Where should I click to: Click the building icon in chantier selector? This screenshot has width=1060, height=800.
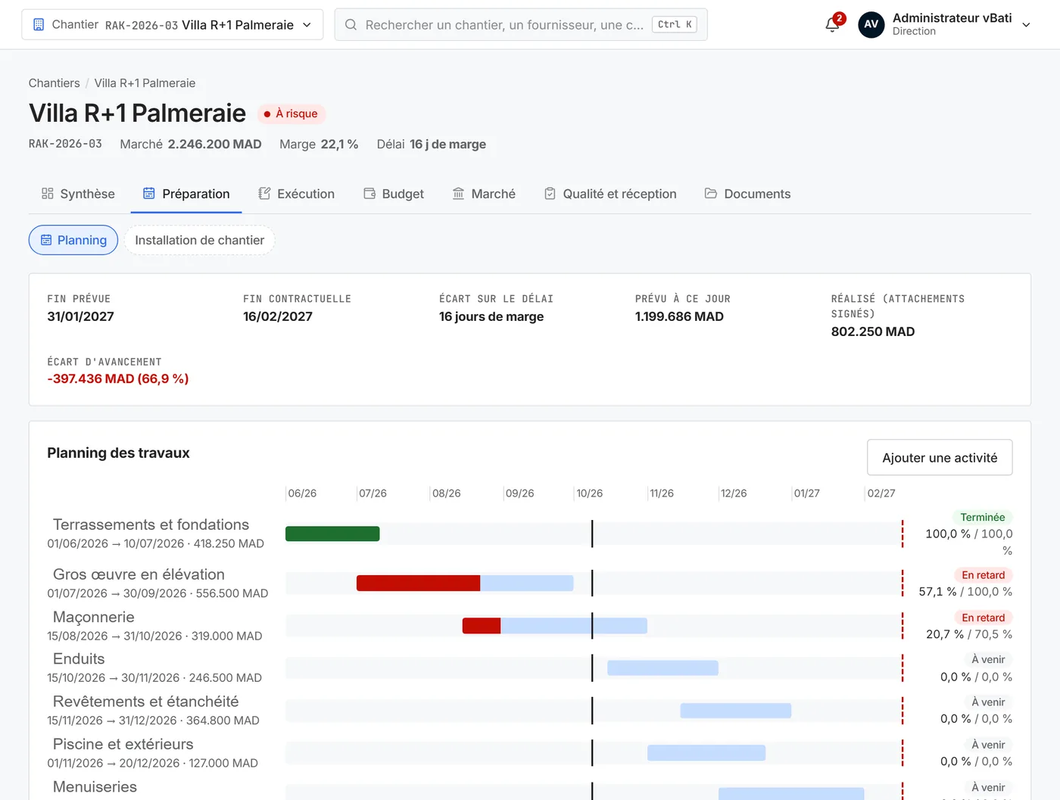(39, 24)
